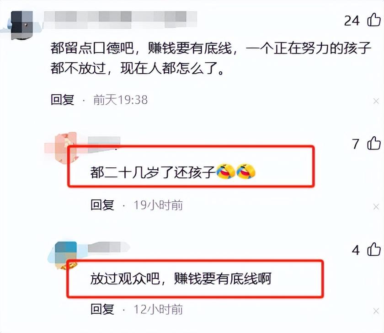This screenshot has width=384, height=333.
Task: Select the reply text 都二十几岁了还孩子
Action: [153, 172]
